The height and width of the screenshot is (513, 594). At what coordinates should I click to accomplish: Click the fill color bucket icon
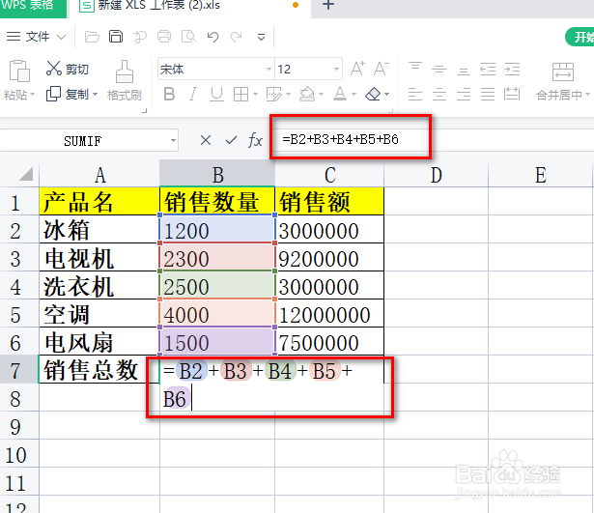[x=307, y=94]
